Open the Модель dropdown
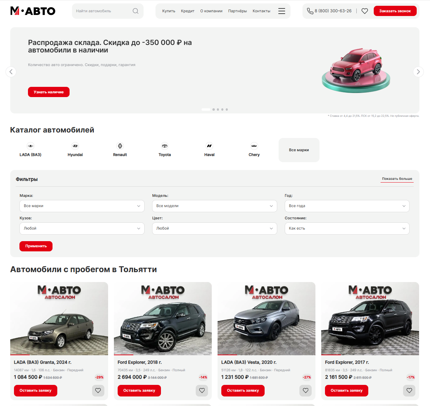This screenshot has height=406, width=430. click(214, 206)
